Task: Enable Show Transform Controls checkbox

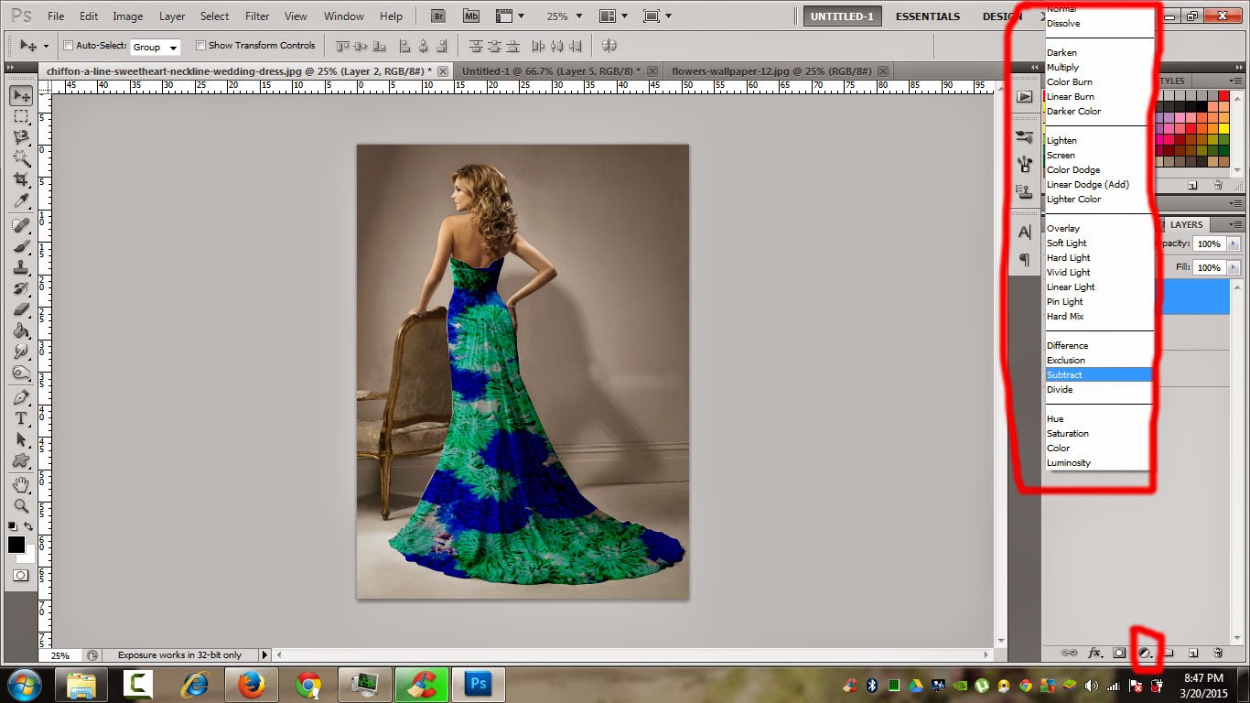Action: (x=200, y=46)
